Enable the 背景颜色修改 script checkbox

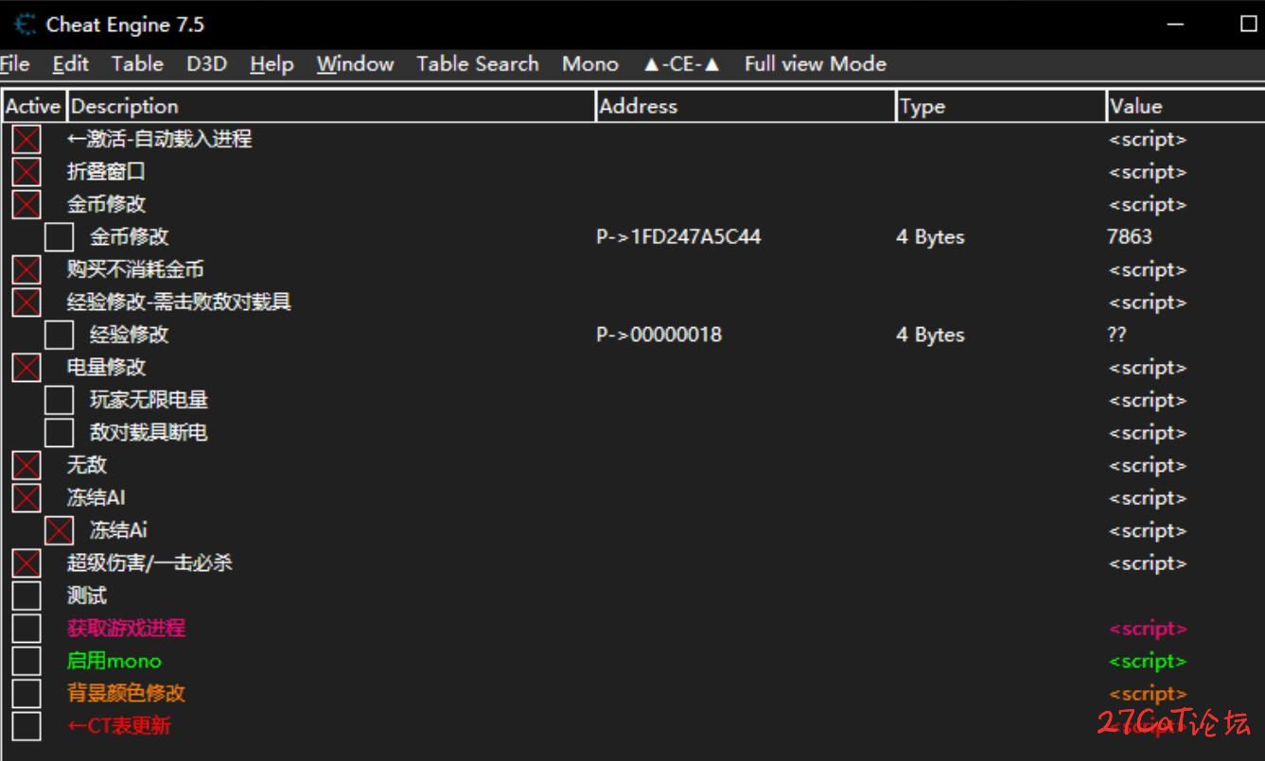coord(26,693)
